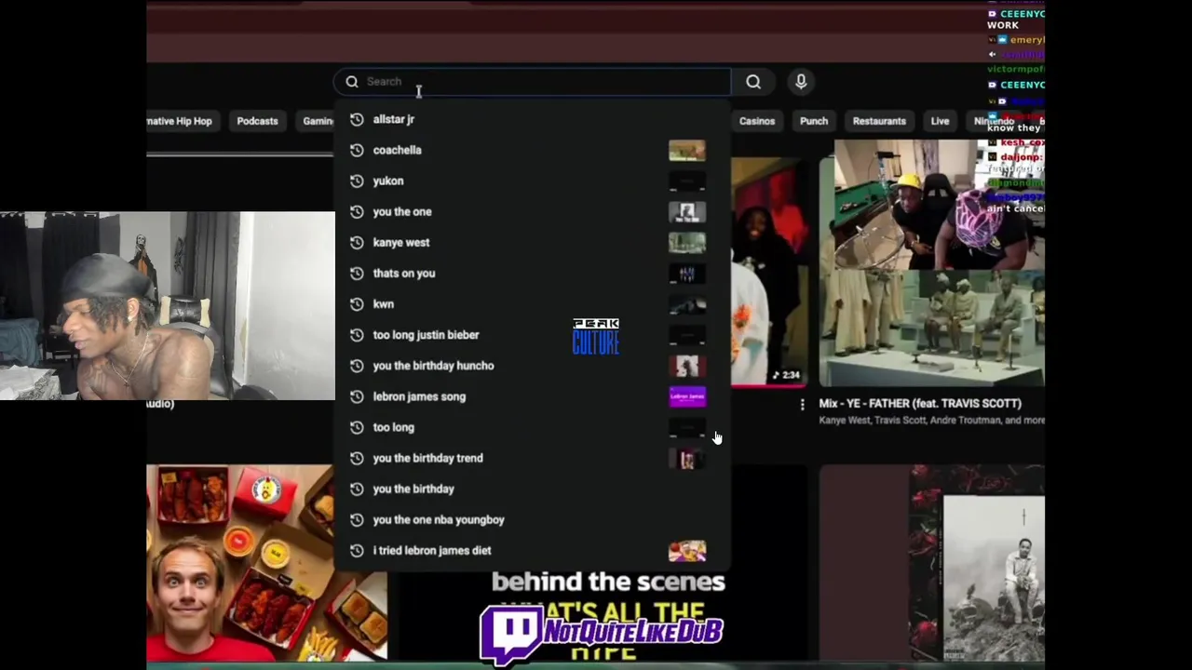Choose 'too long justin bieber' suggestion

pos(531,334)
